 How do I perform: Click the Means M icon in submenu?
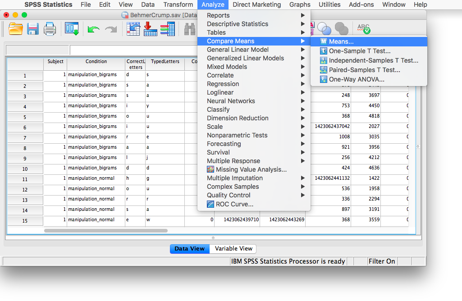[324, 41]
